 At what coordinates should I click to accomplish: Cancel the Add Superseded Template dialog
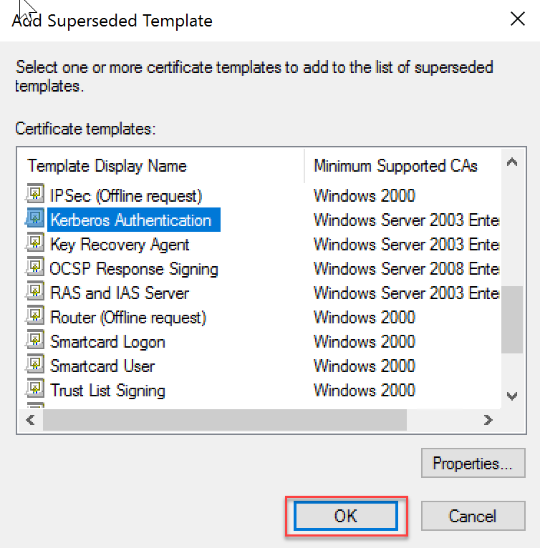click(473, 516)
